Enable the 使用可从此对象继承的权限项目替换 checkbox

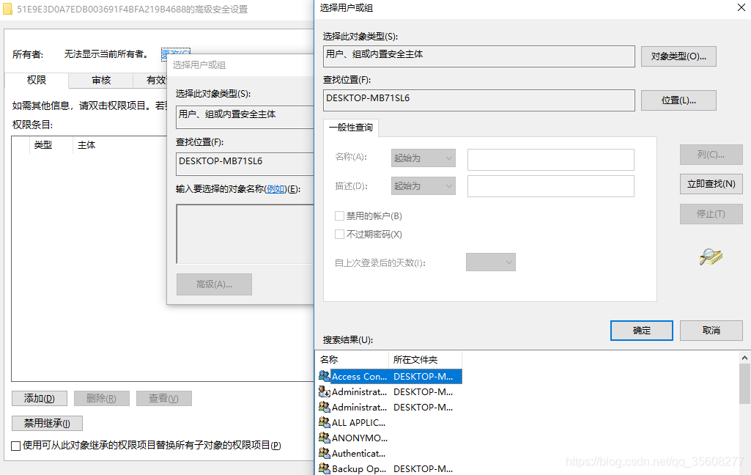15,445
